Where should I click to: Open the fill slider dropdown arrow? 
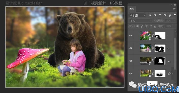click(x=174, y=26)
